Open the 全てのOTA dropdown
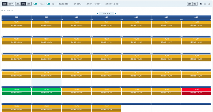213x112 pixels. [78, 4]
